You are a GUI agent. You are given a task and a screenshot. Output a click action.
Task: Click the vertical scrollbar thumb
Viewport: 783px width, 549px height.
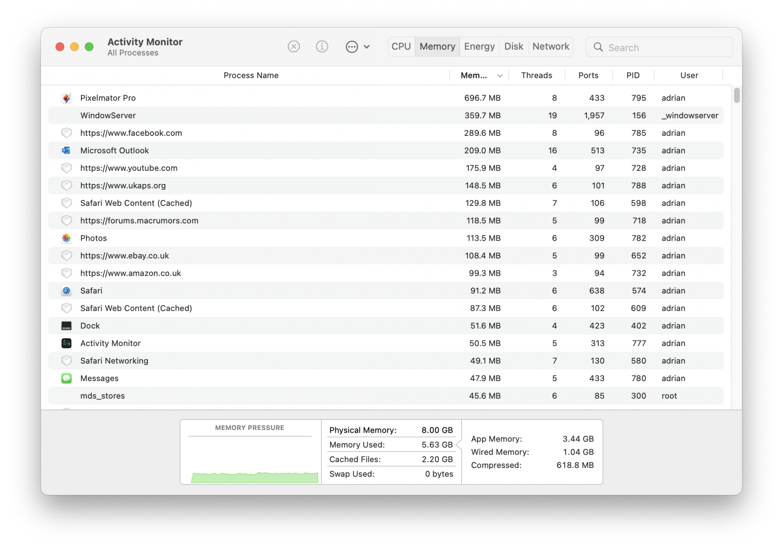pyautogui.click(x=737, y=95)
